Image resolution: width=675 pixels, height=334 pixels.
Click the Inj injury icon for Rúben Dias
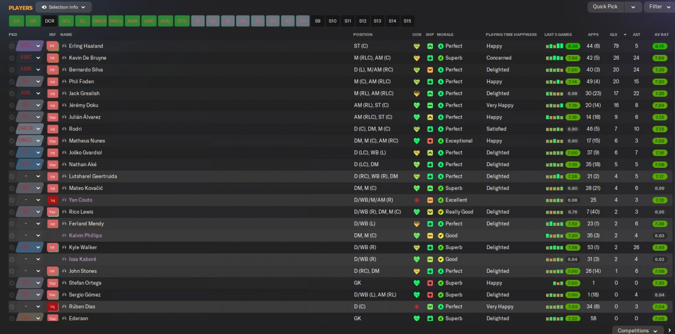click(52, 307)
